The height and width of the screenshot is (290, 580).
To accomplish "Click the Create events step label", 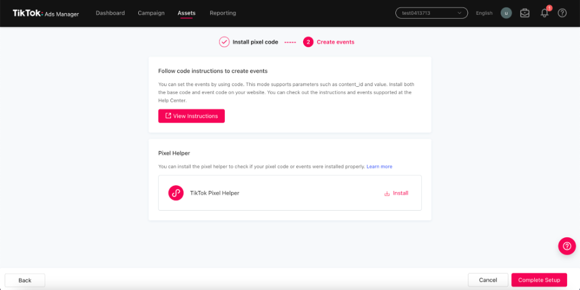I will [x=335, y=42].
